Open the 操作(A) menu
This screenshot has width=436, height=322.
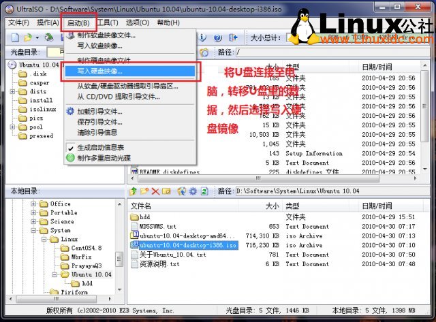(x=48, y=22)
